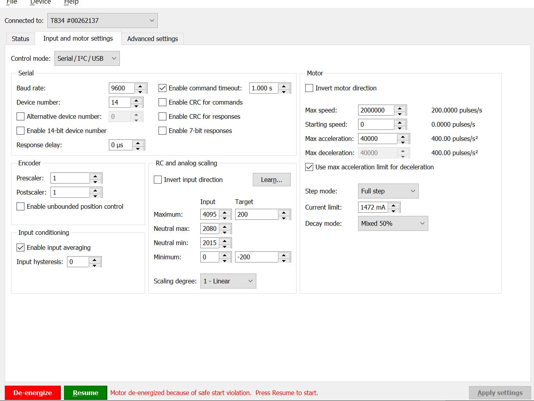Open the Decay mode dropdown

[x=393, y=223]
